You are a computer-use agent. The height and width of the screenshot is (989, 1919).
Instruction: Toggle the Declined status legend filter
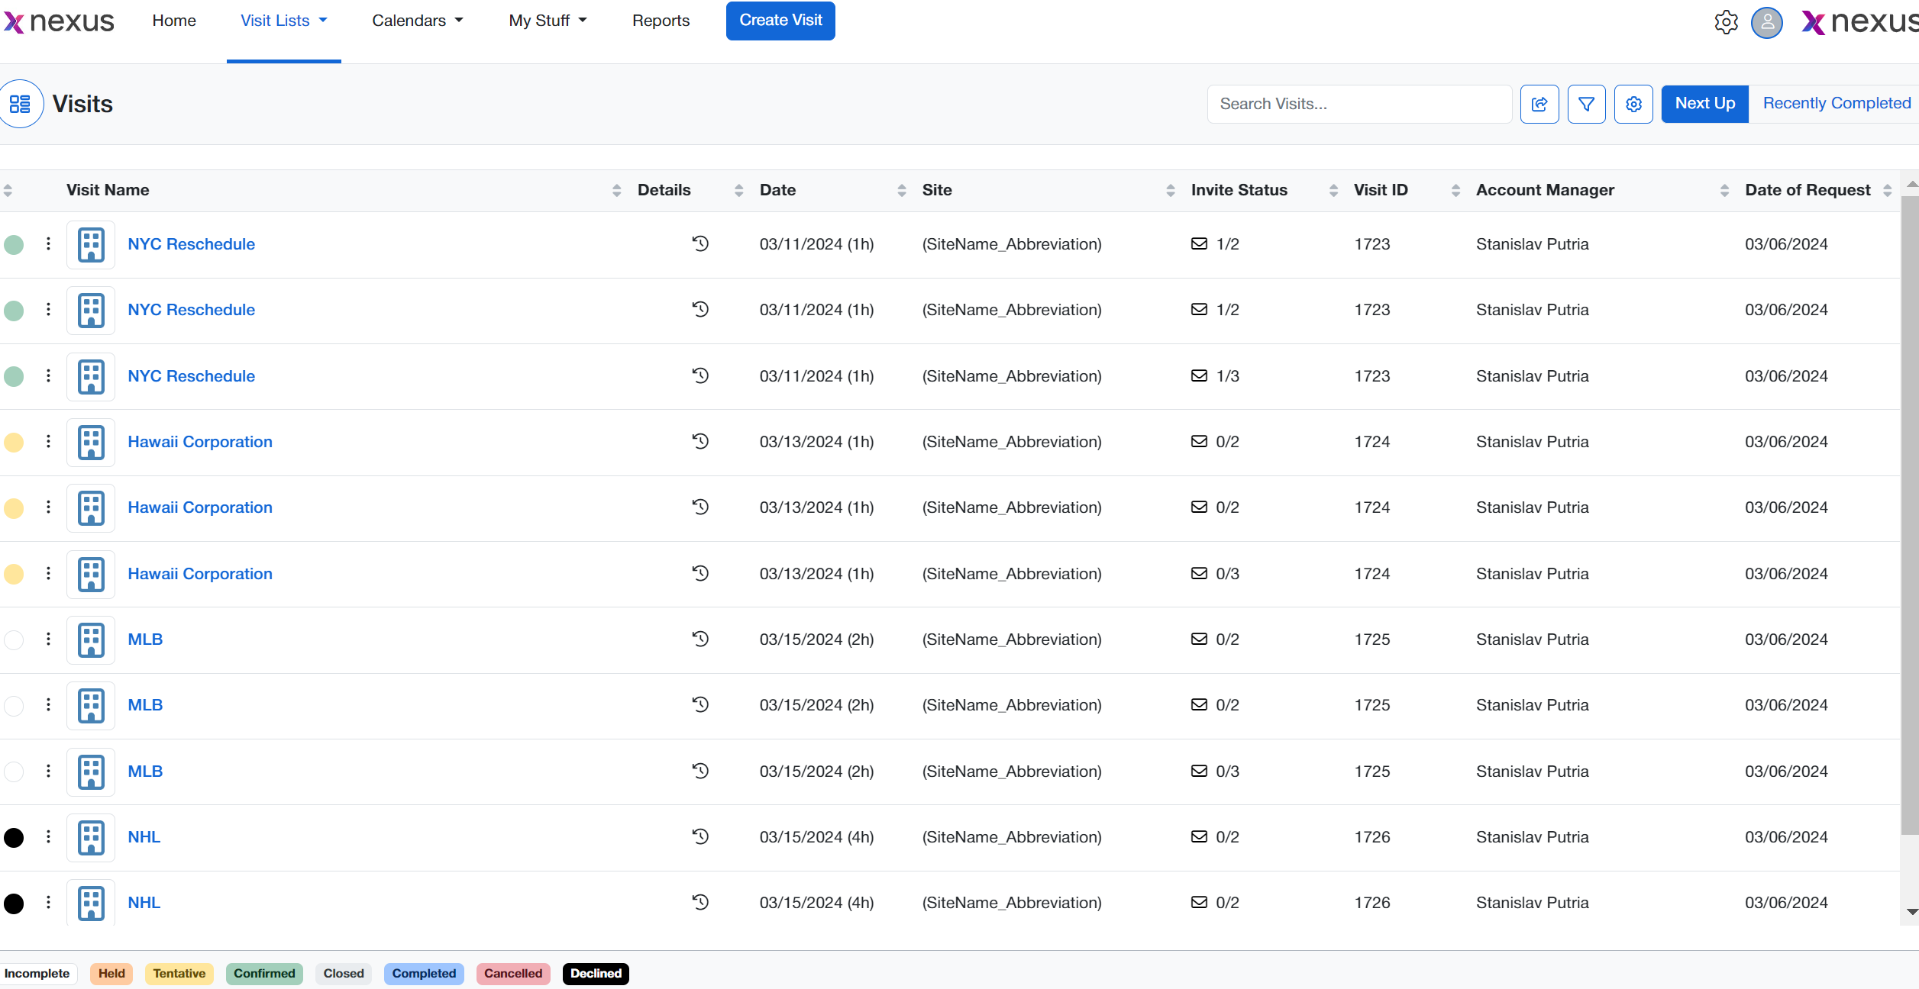(596, 974)
